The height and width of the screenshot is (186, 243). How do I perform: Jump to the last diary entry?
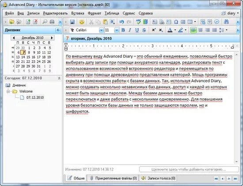pyautogui.click(x=235, y=179)
